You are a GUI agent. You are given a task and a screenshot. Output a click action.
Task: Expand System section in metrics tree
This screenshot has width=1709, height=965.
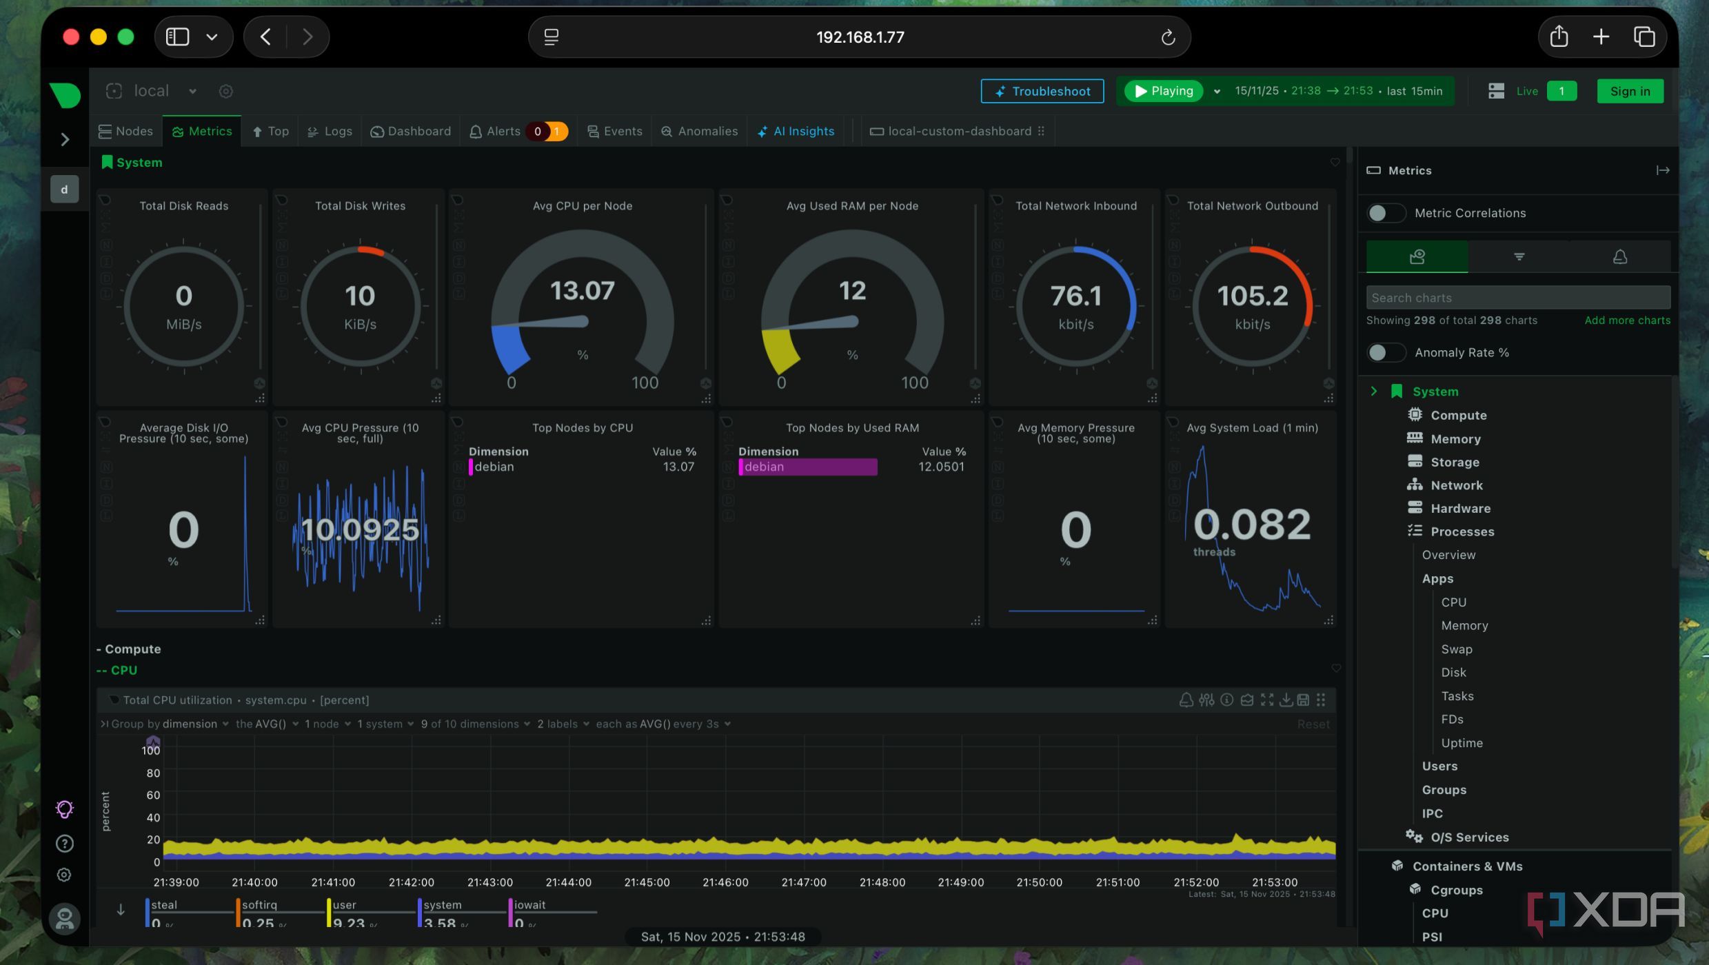coord(1373,391)
